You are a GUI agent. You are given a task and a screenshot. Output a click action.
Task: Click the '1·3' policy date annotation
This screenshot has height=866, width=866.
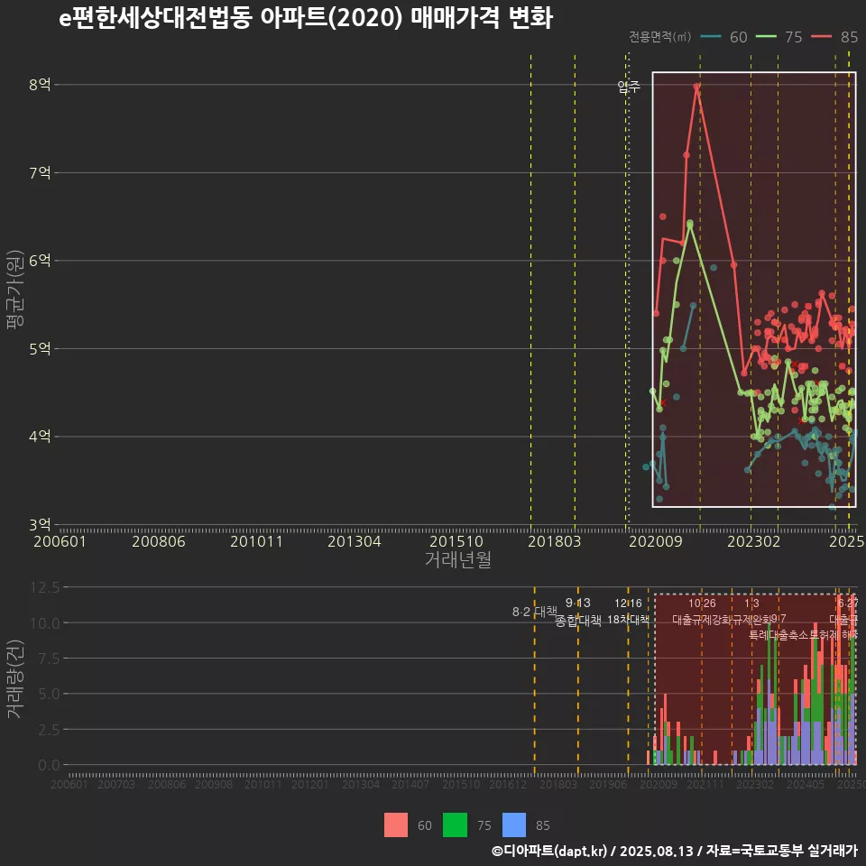[751, 603]
